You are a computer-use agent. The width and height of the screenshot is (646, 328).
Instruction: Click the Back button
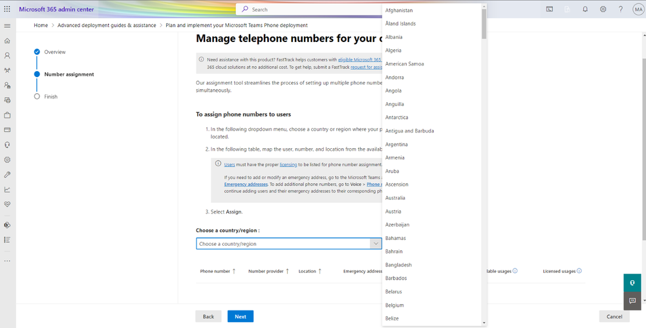point(208,316)
